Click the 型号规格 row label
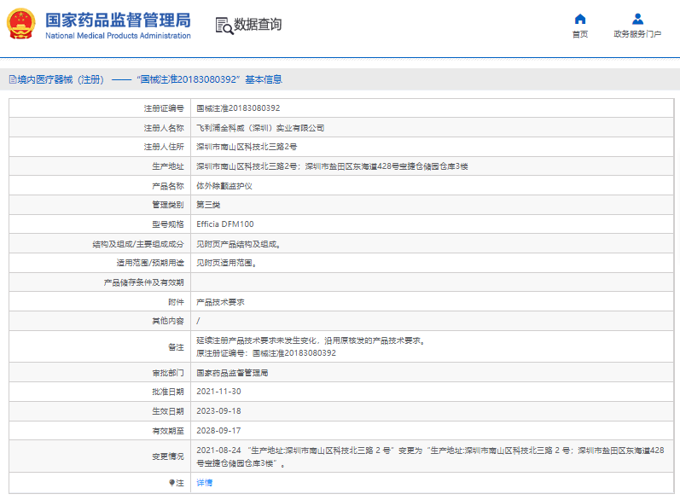This screenshot has height=500, width=680. pyautogui.click(x=168, y=224)
